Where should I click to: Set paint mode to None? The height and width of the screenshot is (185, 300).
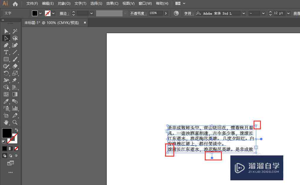coord(16,148)
